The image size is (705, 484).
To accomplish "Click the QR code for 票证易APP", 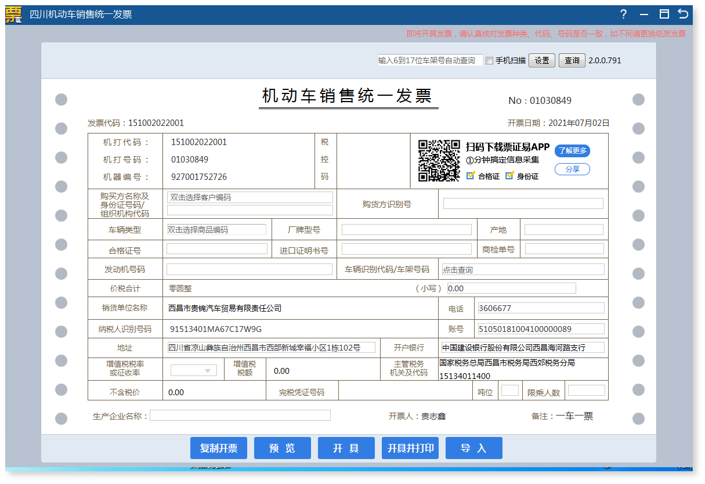I will [439, 161].
